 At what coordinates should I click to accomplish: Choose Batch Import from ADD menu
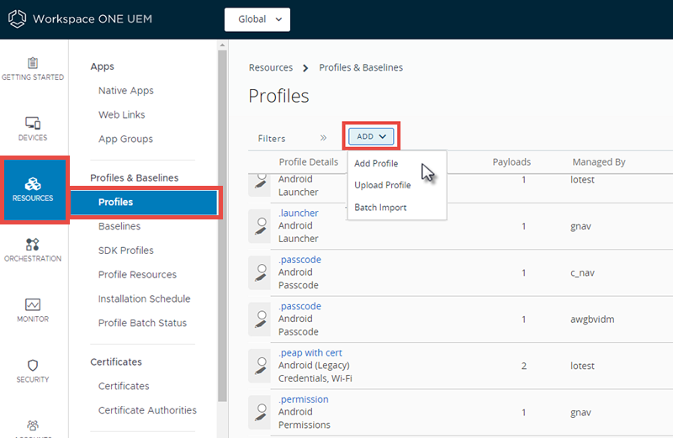pyautogui.click(x=380, y=208)
